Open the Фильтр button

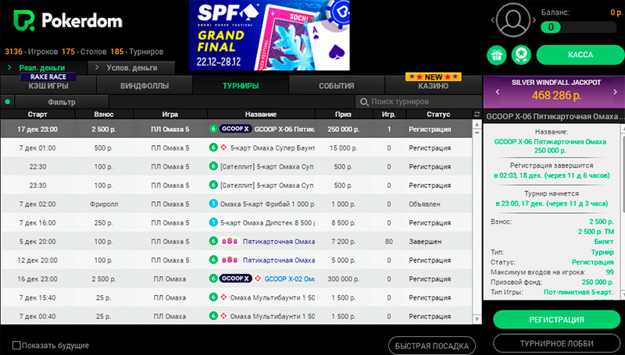(62, 102)
